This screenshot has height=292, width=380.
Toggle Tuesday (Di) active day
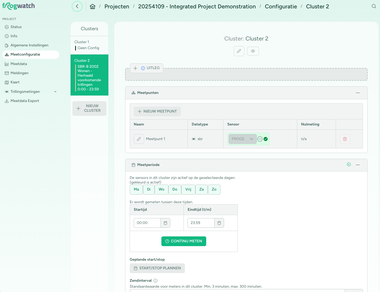pos(149,189)
